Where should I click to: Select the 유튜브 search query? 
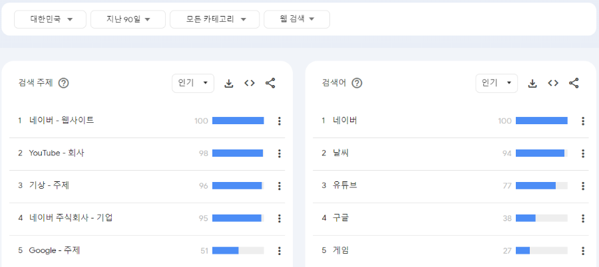pos(345,185)
